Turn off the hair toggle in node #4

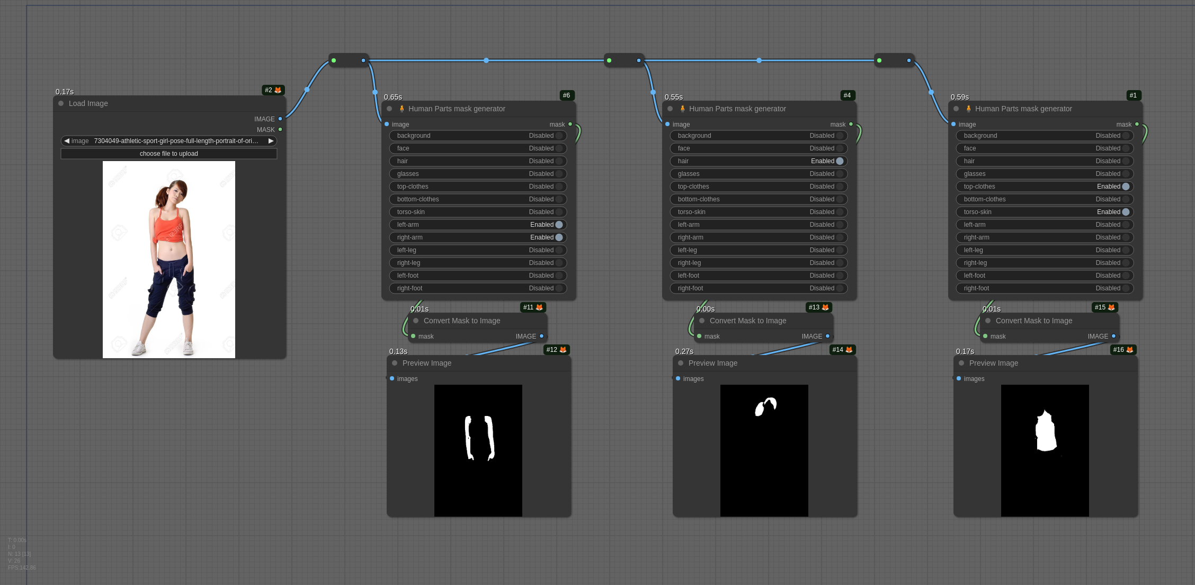click(840, 161)
